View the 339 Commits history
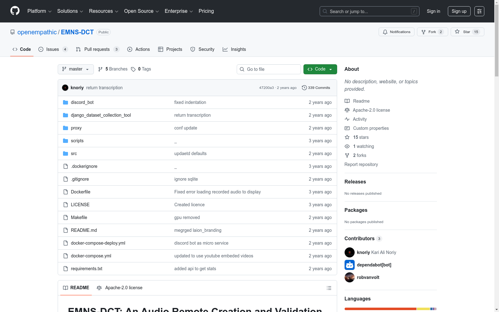The width and height of the screenshot is (499, 312). [x=316, y=88]
